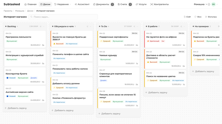Click the RM-54 badge on Подарочные сертификаты
222x124 pixels.
pos(134,33)
